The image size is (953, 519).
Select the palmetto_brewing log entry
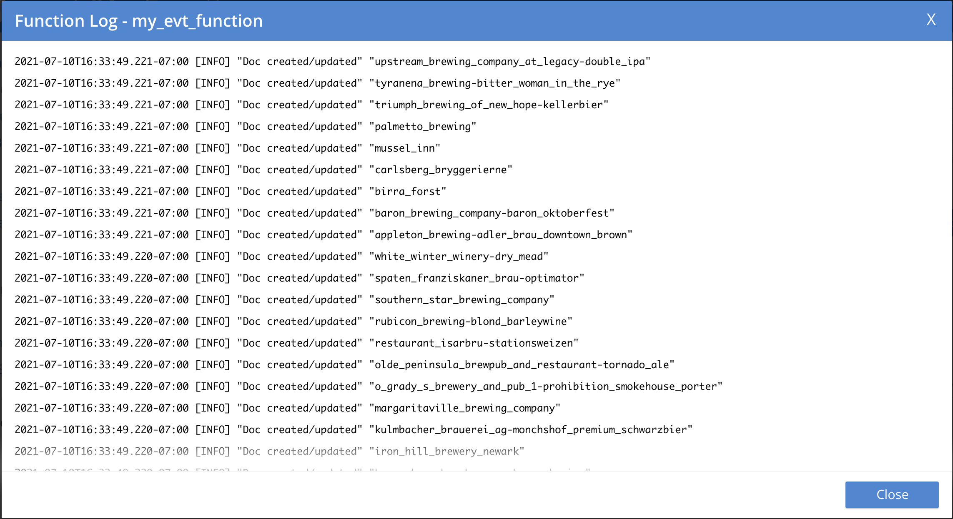[246, 127]
